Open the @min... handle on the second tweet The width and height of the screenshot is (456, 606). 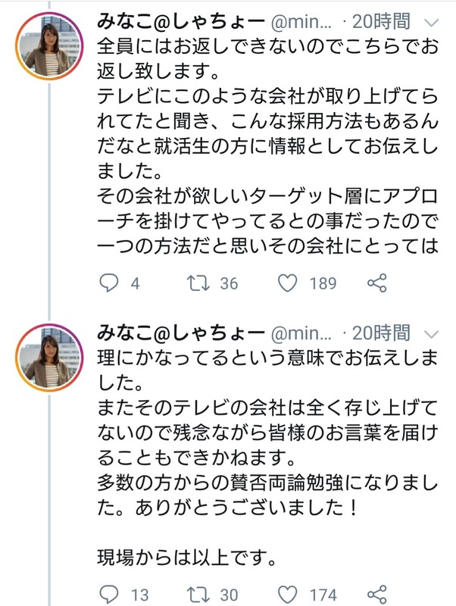pyautogui.click(x=301, y=334)
